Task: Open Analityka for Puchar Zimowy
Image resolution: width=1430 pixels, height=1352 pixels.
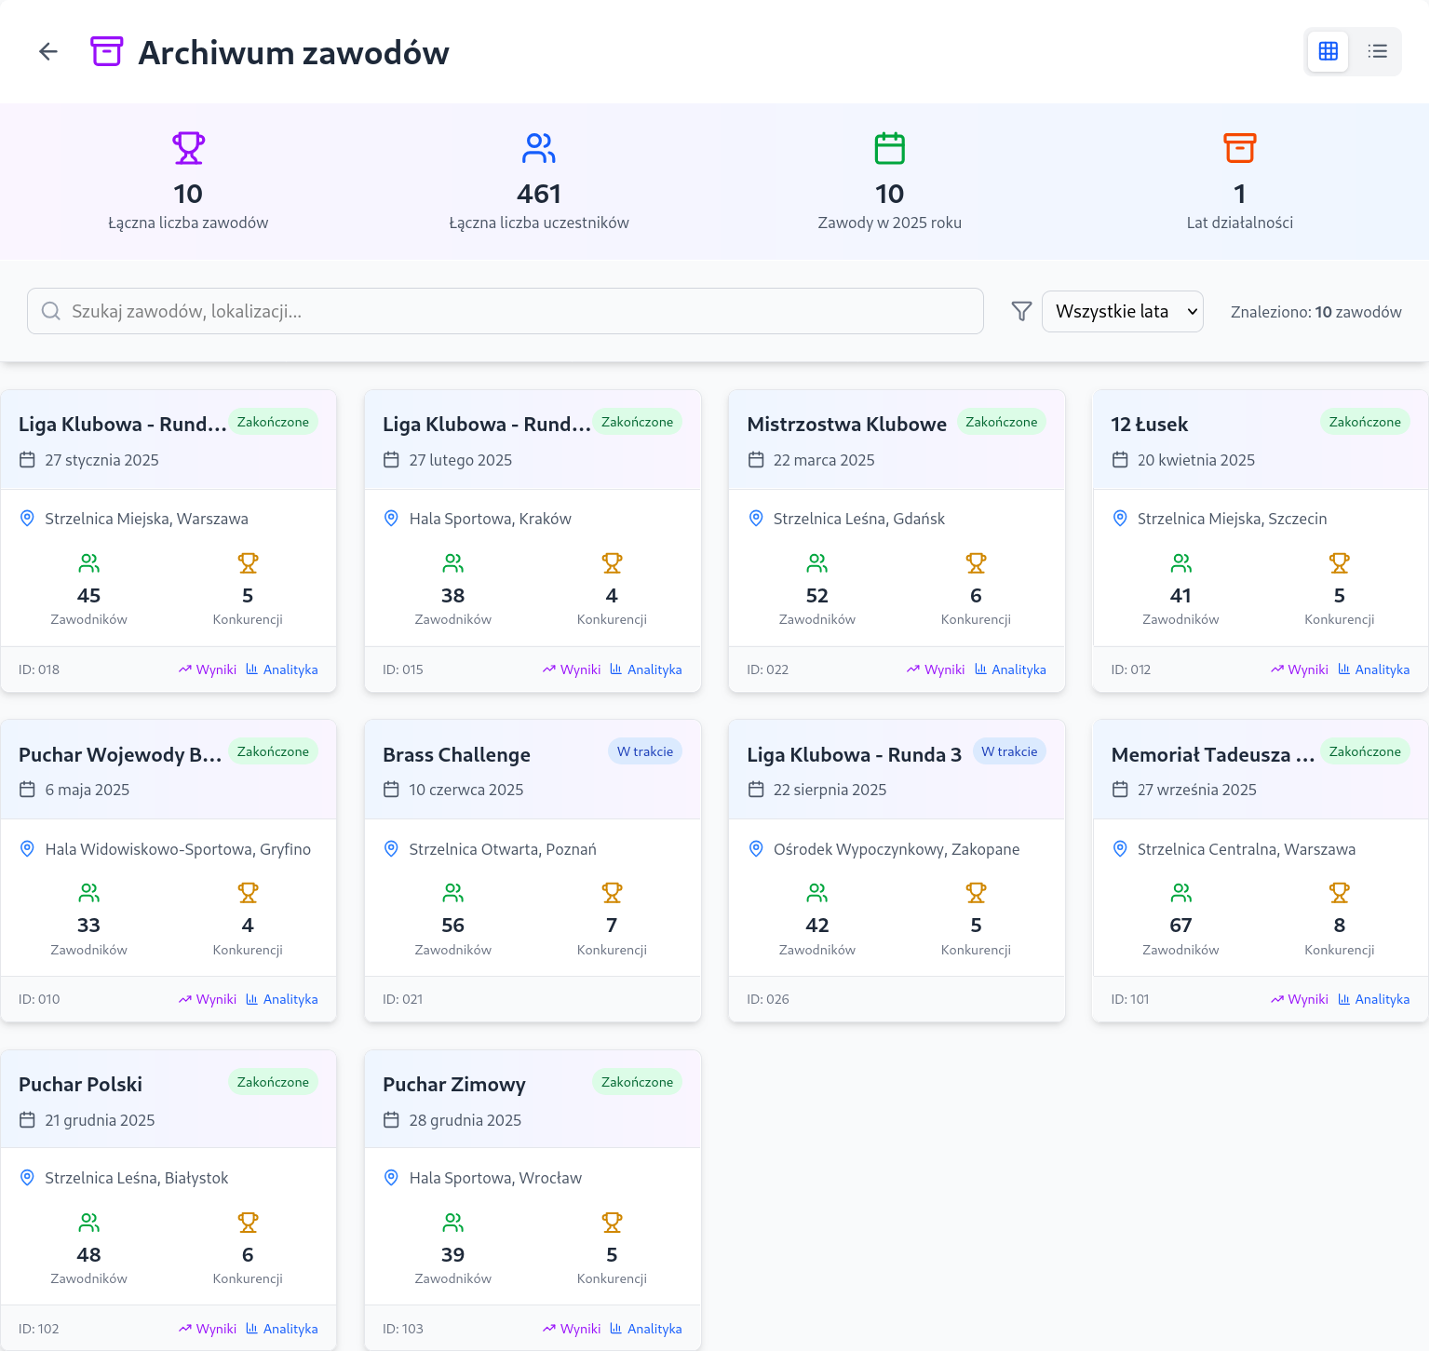Action: coord(645,1329)
